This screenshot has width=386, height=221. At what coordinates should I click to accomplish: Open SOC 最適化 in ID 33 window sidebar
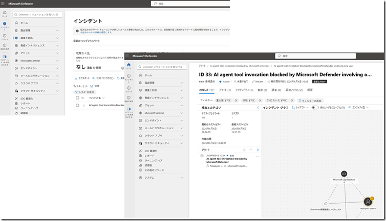[x=151, y=151]
